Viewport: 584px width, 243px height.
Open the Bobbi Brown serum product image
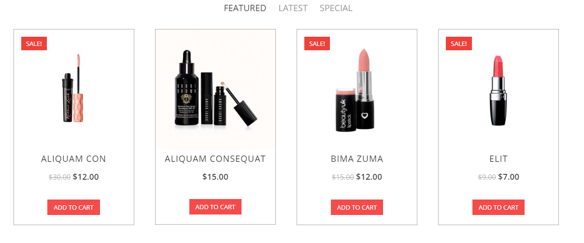(215, 89)
